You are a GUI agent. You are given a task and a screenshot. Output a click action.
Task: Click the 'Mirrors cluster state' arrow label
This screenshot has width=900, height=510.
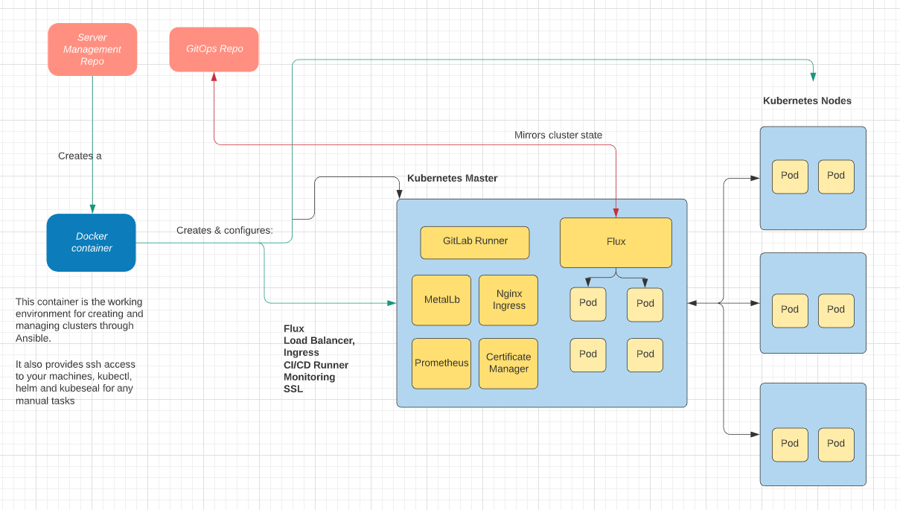click(558, 136)
